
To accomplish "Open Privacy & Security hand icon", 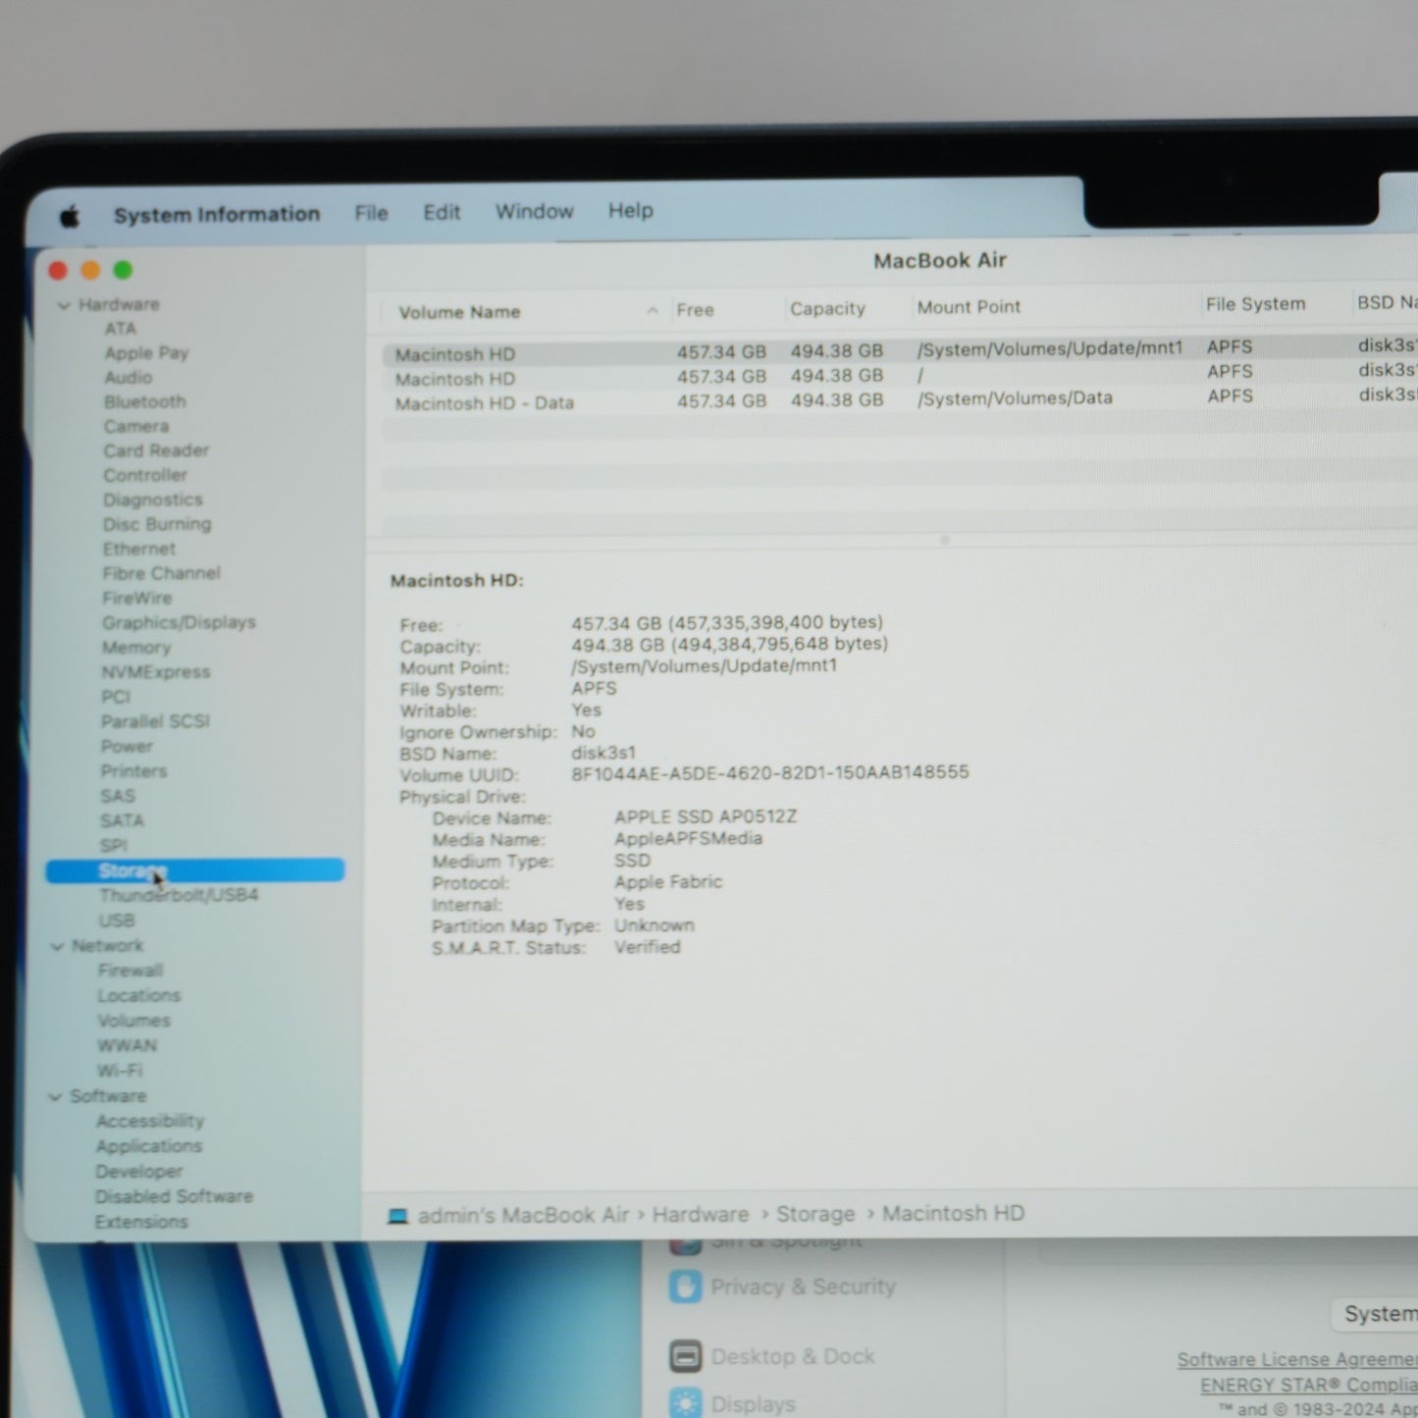I will point(685,1287).
